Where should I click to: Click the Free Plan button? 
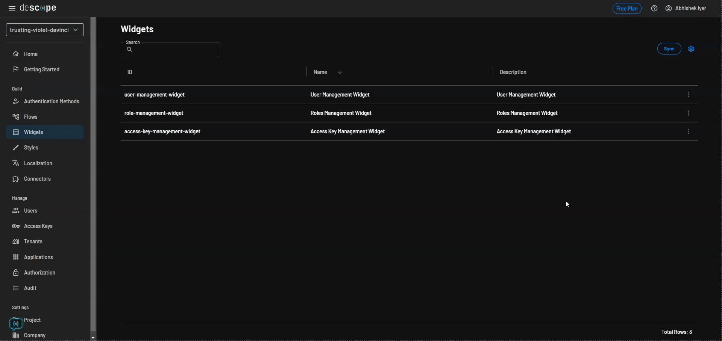click(627, 8)
